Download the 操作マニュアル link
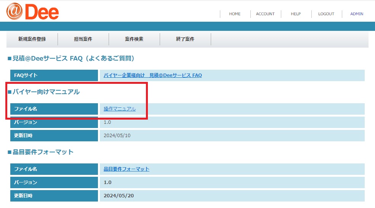Viewport: 375px width, 208px height. coord(120,109)
